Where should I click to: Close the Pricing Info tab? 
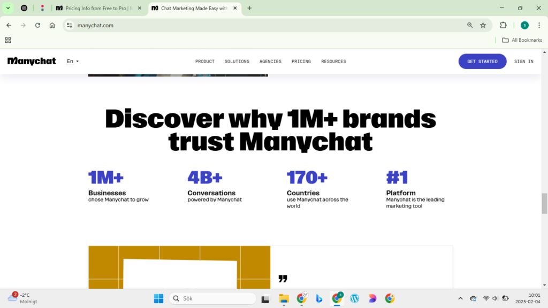click(x=140, y=8)
